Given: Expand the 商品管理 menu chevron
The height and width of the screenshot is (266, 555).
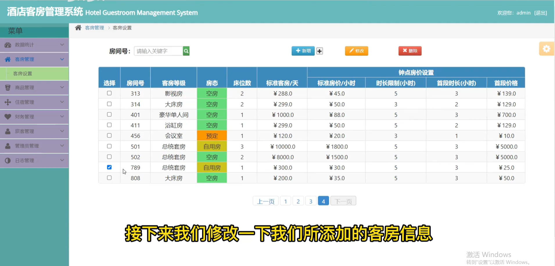Looking at the screenshot, I should [x=62, y=88].
